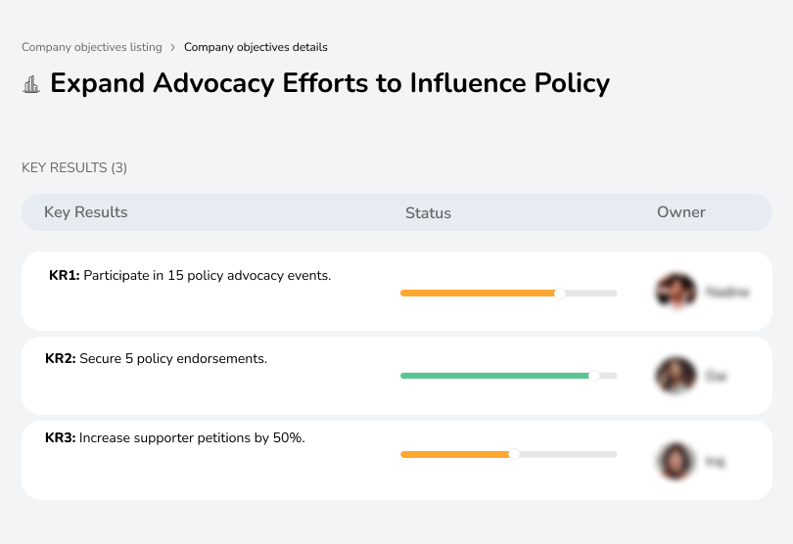Click the KR1 progress slider handle
This screenshot has height=544, width=793.
pos(560,293)
